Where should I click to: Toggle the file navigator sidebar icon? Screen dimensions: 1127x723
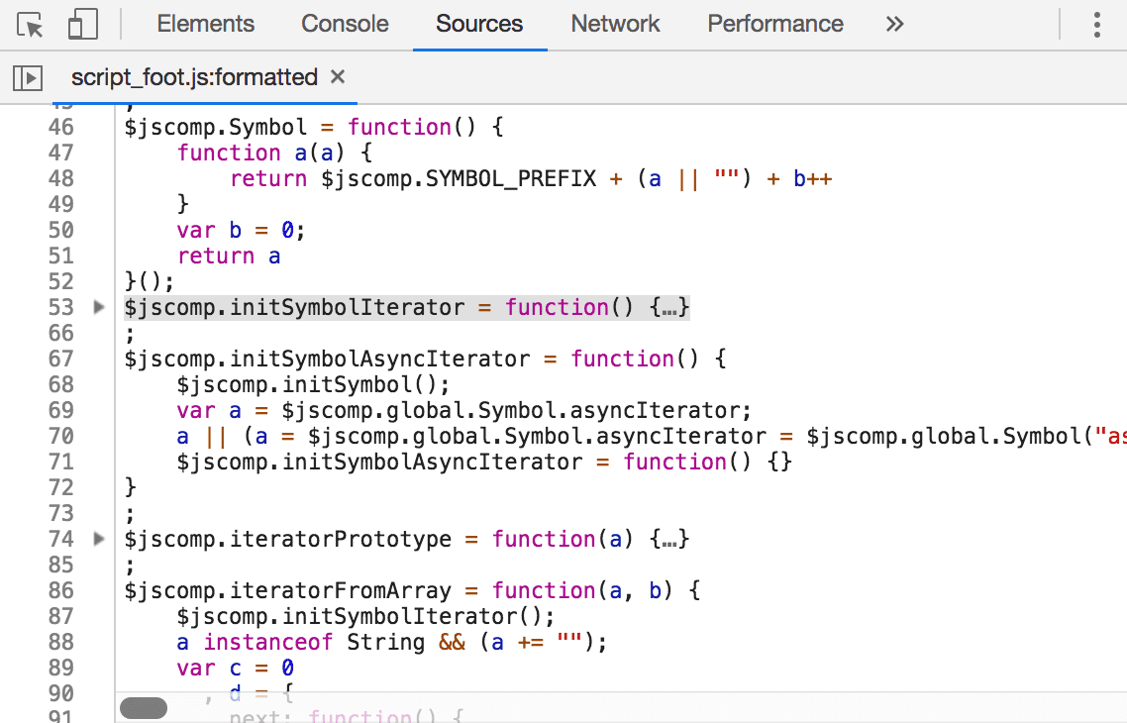click(x=28, y=77)
